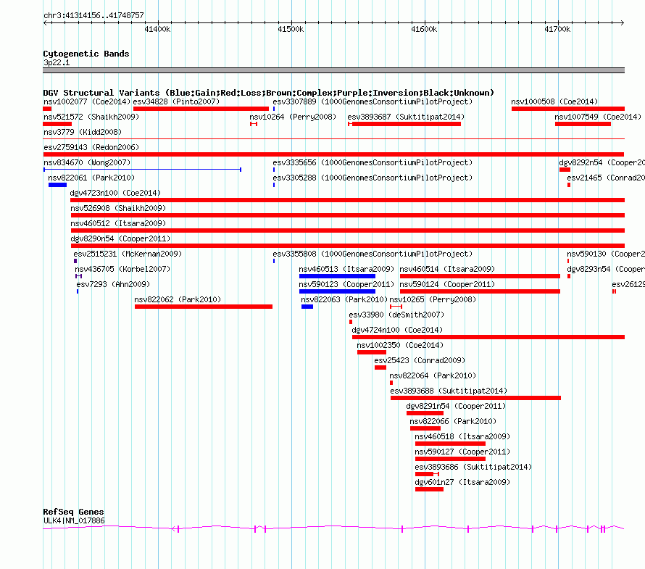The image size is (645, 569).
Task: Open variant esv3307889 label
Action: pyautogui.click(x=373, y=101)
